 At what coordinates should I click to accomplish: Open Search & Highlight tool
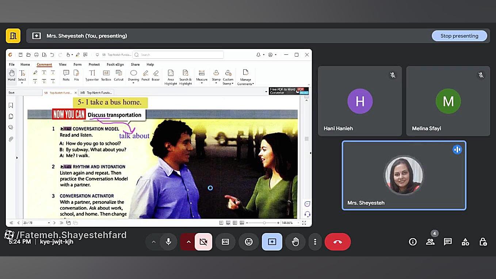pyautogui.click(x=186, y=77)
